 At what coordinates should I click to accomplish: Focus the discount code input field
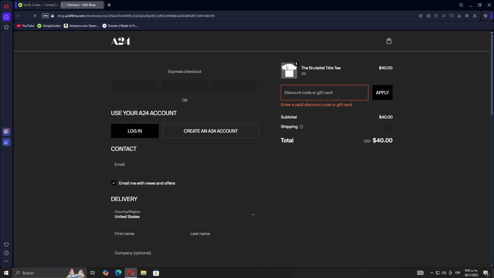324,93
